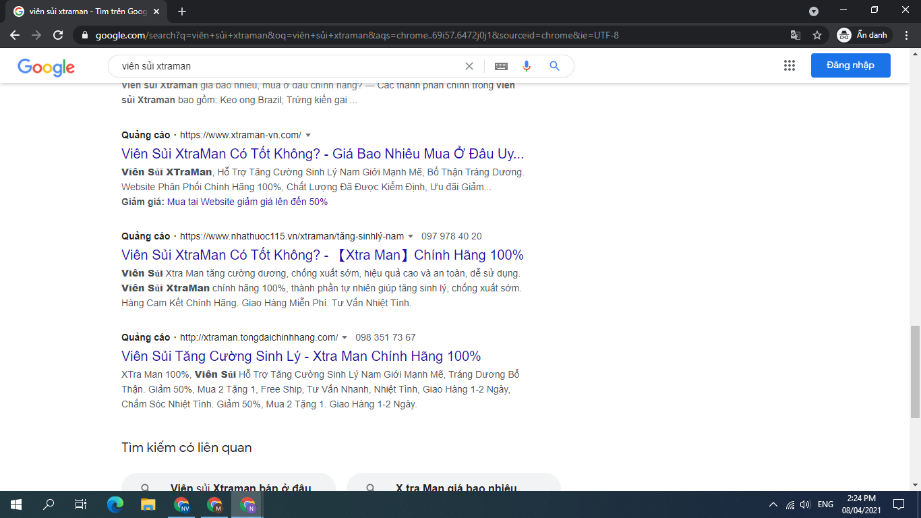Show hidden system tray icons
921x518 pixels.
[x=773, y=505]
